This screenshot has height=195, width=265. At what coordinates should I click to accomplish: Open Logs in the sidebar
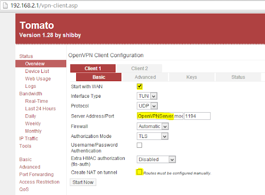click(31, 86)
